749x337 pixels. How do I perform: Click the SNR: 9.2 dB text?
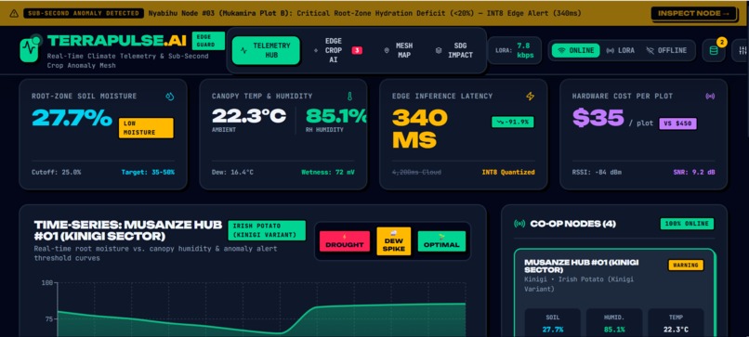pos(694,173)
